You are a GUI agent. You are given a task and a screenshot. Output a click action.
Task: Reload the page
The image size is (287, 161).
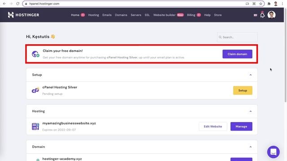point(18,4)
